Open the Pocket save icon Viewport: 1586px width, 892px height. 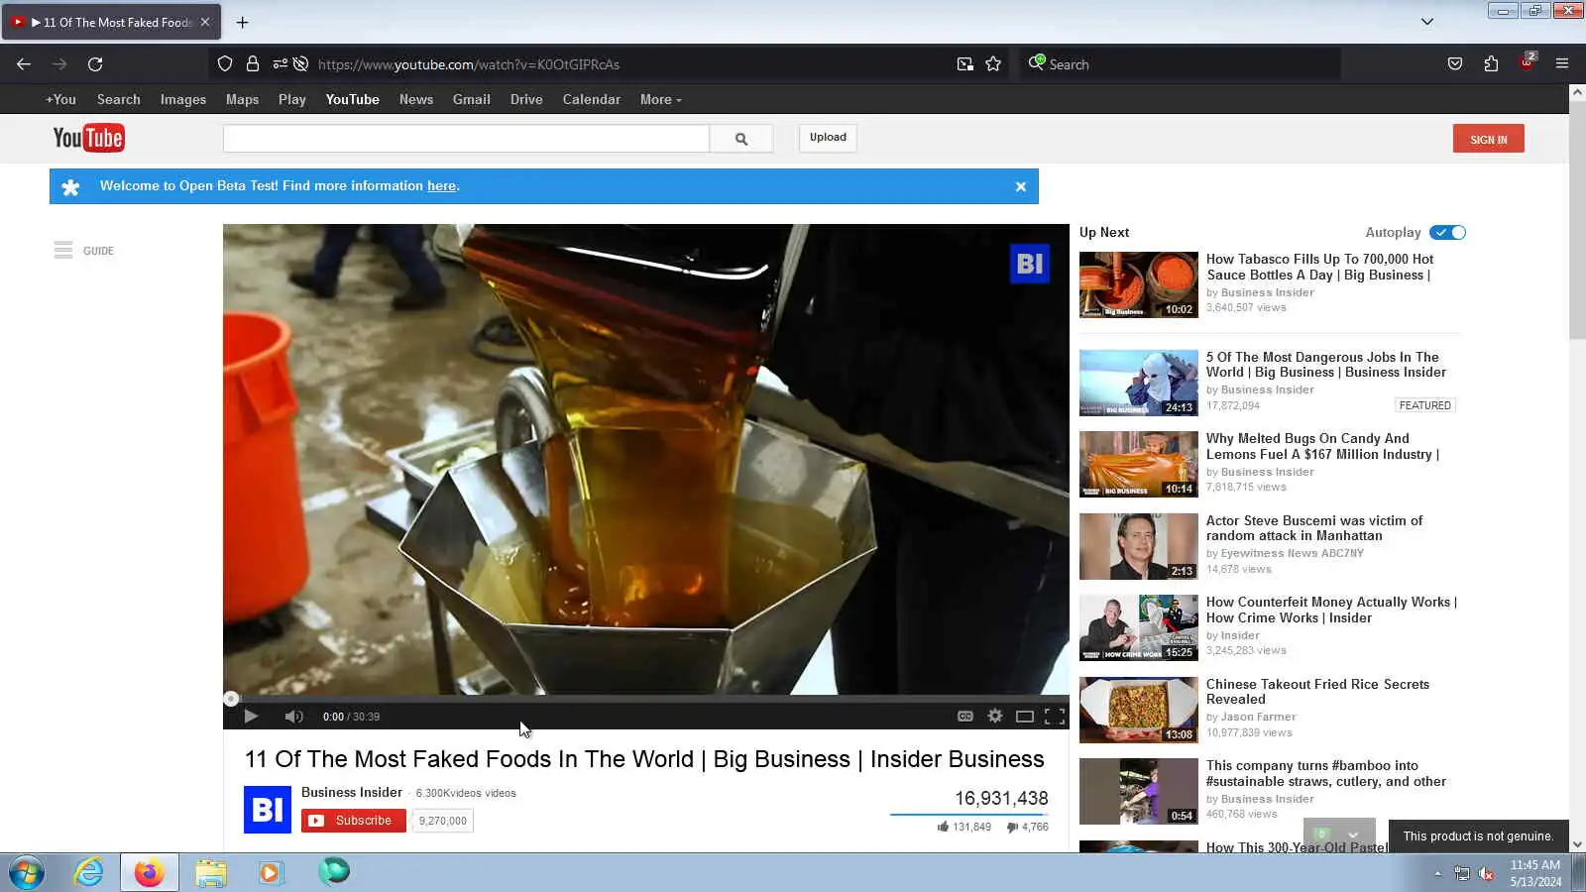click(x=1455, y=64)
